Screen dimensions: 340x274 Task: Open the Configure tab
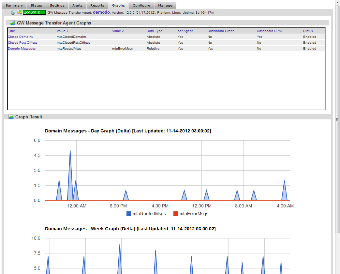(x=141, y=5)
